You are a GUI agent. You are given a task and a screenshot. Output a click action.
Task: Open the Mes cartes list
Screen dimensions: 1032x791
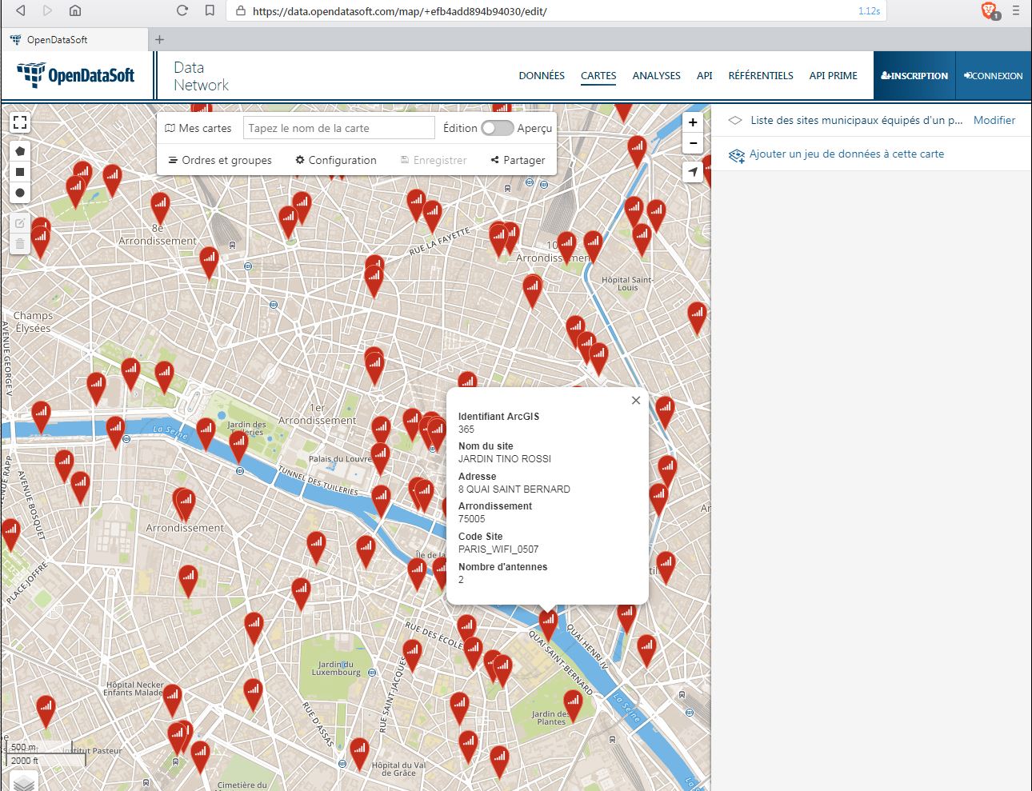tap(198, 128)
